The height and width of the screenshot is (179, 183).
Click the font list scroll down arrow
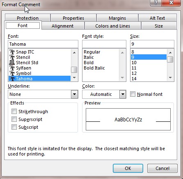point(74,78)
